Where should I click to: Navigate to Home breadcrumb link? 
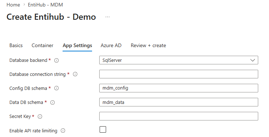[x=13, y=5]
